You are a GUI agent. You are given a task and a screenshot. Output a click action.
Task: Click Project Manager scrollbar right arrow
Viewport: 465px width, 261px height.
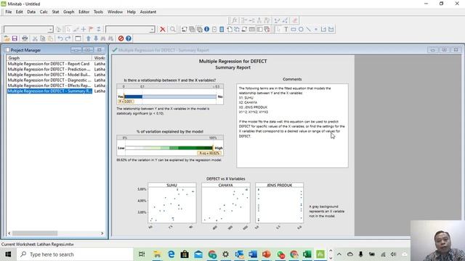pyautogui.click(x=102, y=233)
